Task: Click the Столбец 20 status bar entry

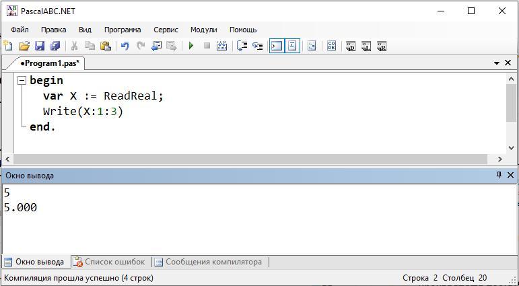Action: click(464, 278)
